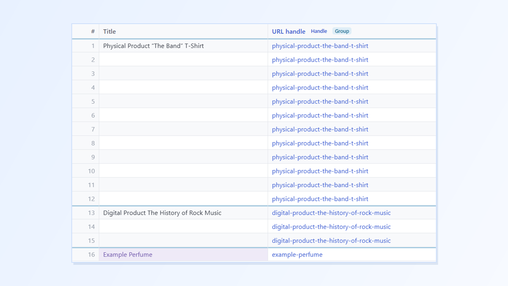
Task: Select row number 5
Action: pos(86,101)
